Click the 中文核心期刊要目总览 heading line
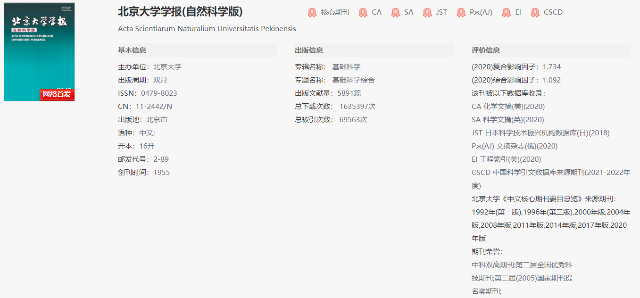 tap(544, 199)
